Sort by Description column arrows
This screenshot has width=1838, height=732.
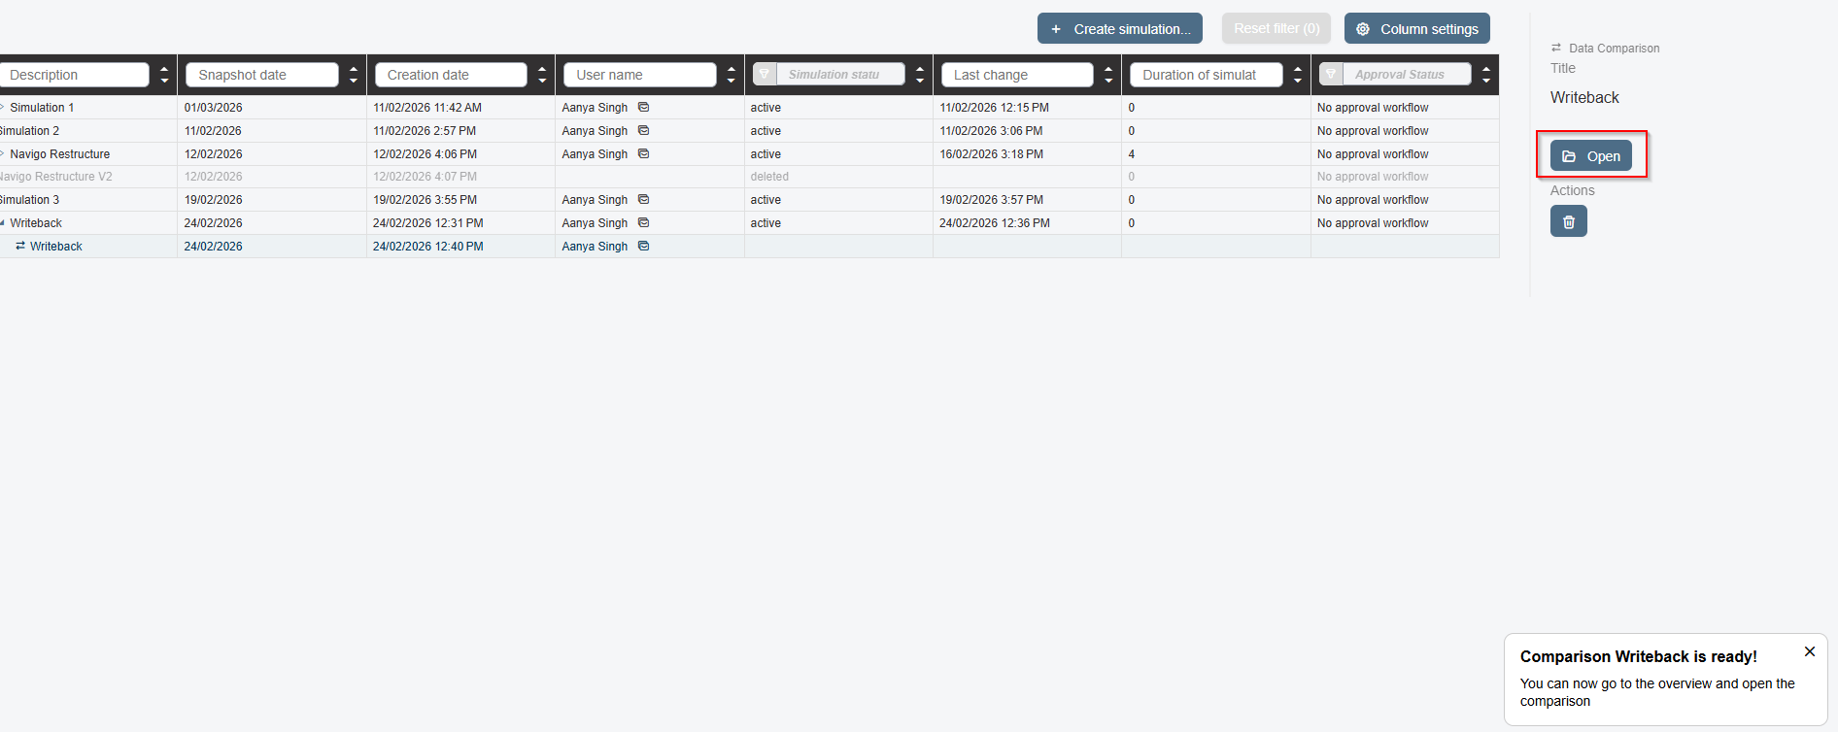[x=164, y=75]
